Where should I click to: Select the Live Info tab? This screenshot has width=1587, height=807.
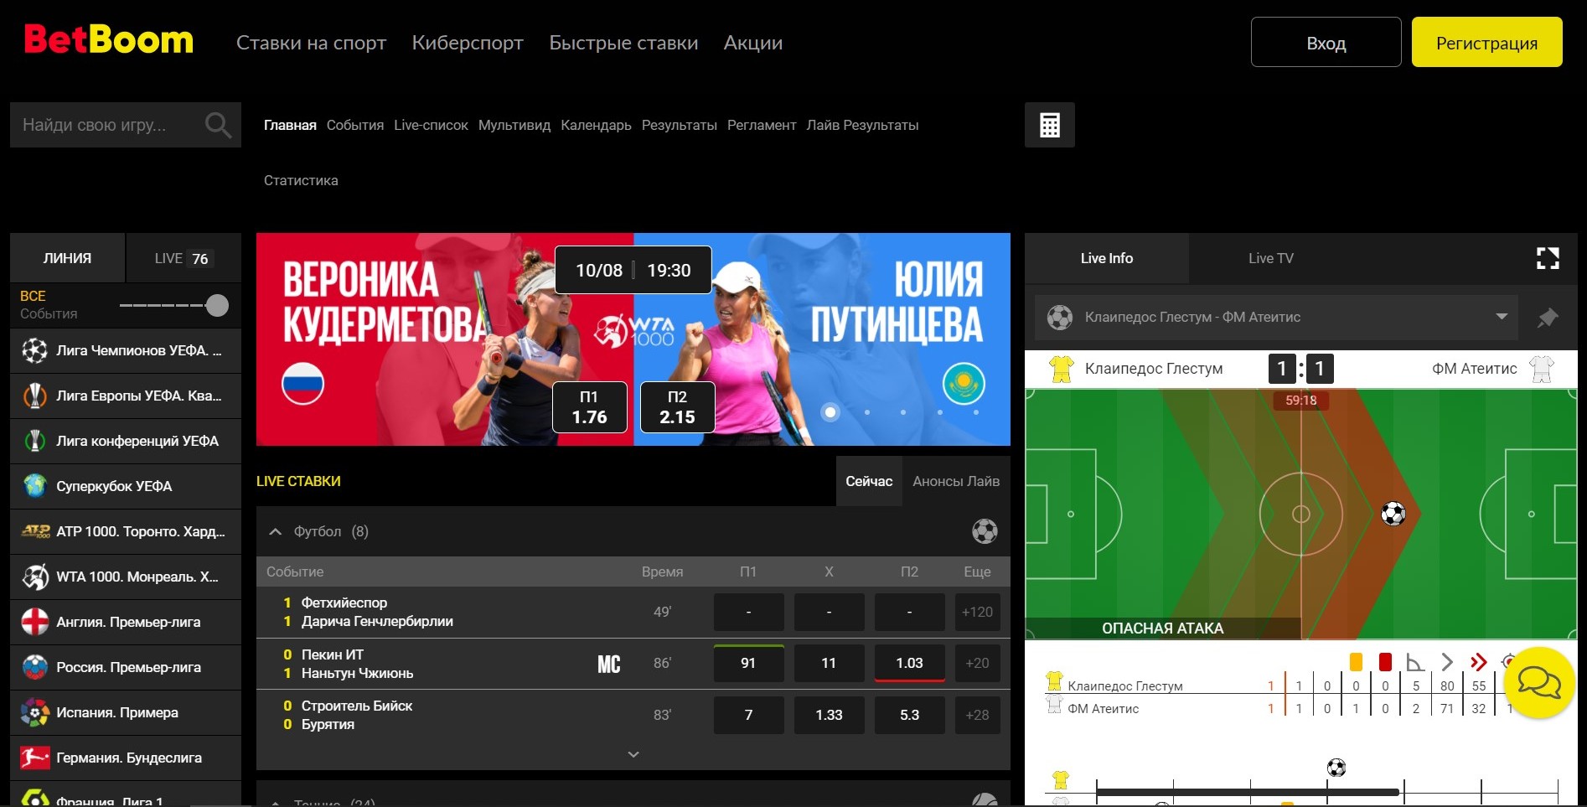(1107, 258)
